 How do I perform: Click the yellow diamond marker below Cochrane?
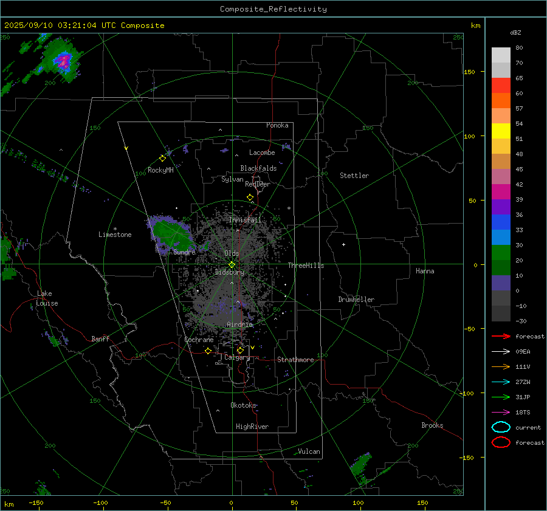(208, 351)
